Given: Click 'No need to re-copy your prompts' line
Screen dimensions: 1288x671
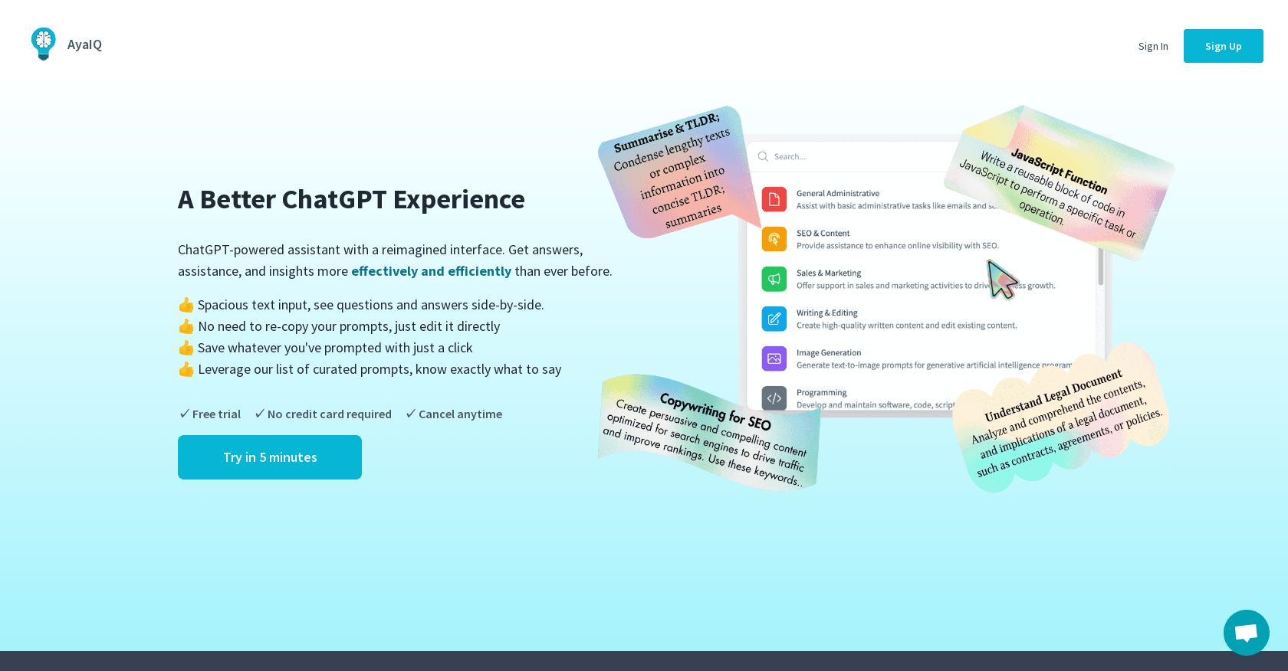Looking at the screenshot, I should (x=339, y=326).
